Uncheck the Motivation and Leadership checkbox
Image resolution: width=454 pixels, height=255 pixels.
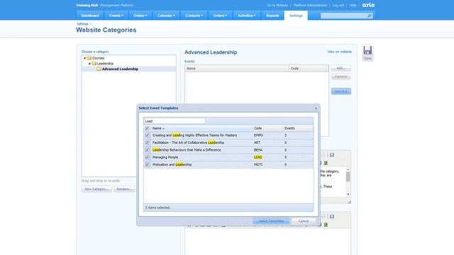click(147, 164)
